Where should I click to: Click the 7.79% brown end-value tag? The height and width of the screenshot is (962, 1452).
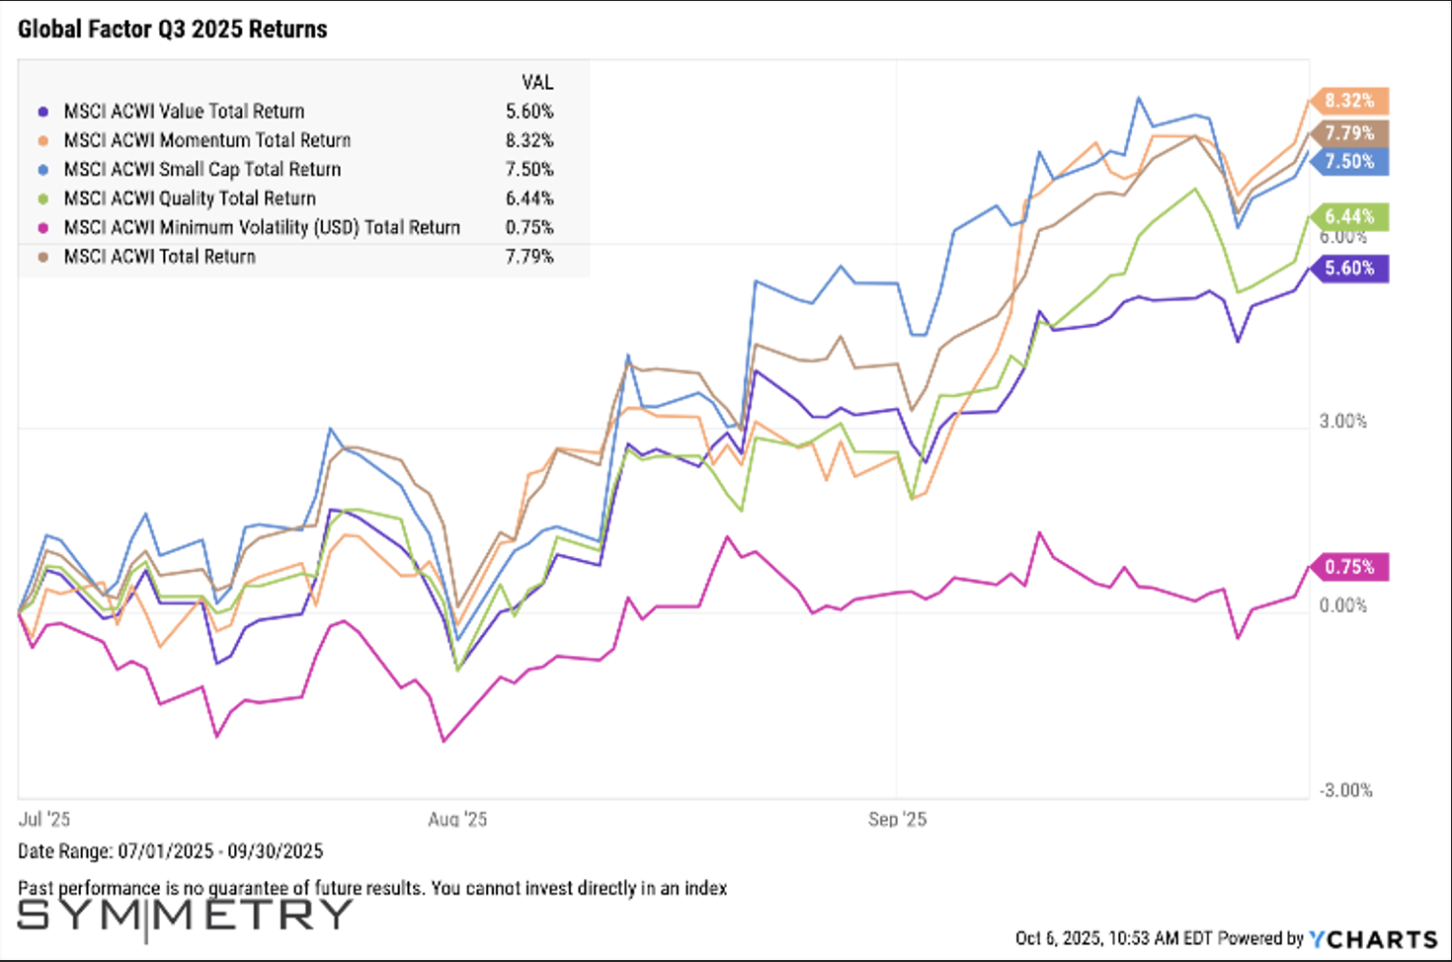[1349, 133]
